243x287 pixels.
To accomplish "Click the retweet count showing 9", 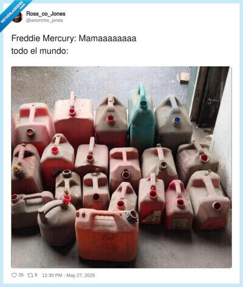I will (36, 275).
